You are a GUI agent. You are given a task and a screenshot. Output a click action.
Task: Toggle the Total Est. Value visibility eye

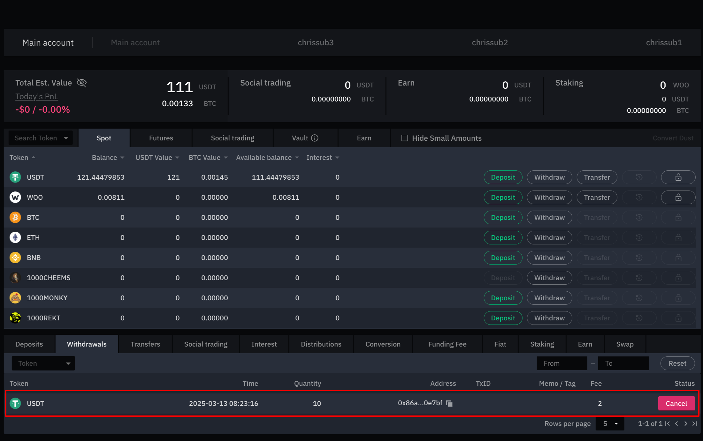[82, 83]
